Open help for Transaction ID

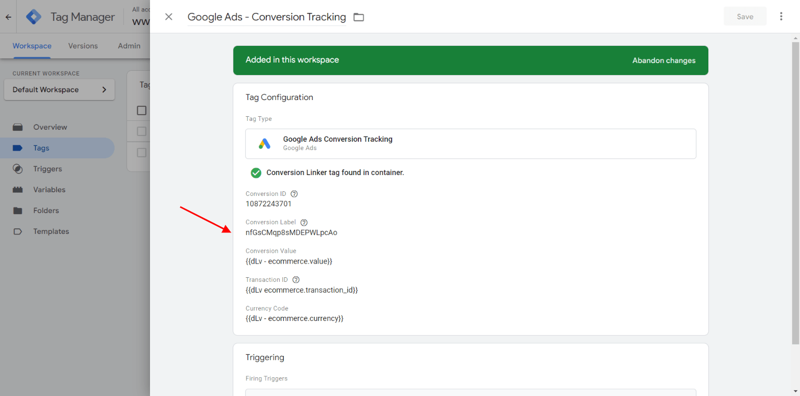tap(296, 280)
